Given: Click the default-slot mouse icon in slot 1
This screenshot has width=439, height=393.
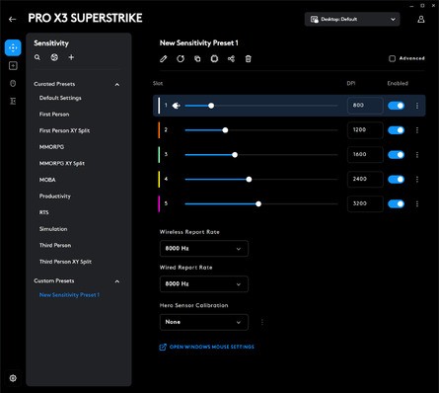Looking at the screenshot, I should point(177,106).
